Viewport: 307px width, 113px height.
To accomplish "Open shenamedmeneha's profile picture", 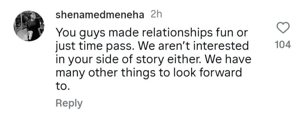I will click(29, 26).
